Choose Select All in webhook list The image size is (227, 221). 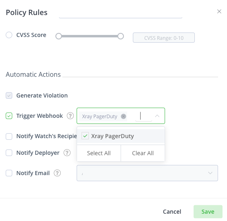tap(99, 153)
